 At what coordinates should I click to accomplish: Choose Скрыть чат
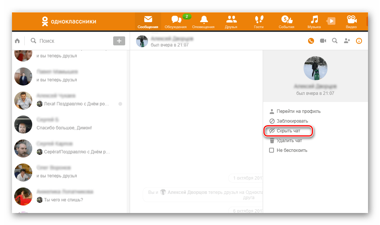(289, 131)
